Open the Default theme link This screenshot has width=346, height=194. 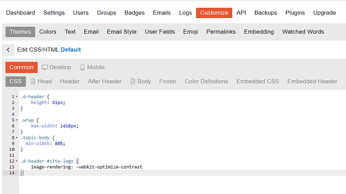click(x=71, y=50)
